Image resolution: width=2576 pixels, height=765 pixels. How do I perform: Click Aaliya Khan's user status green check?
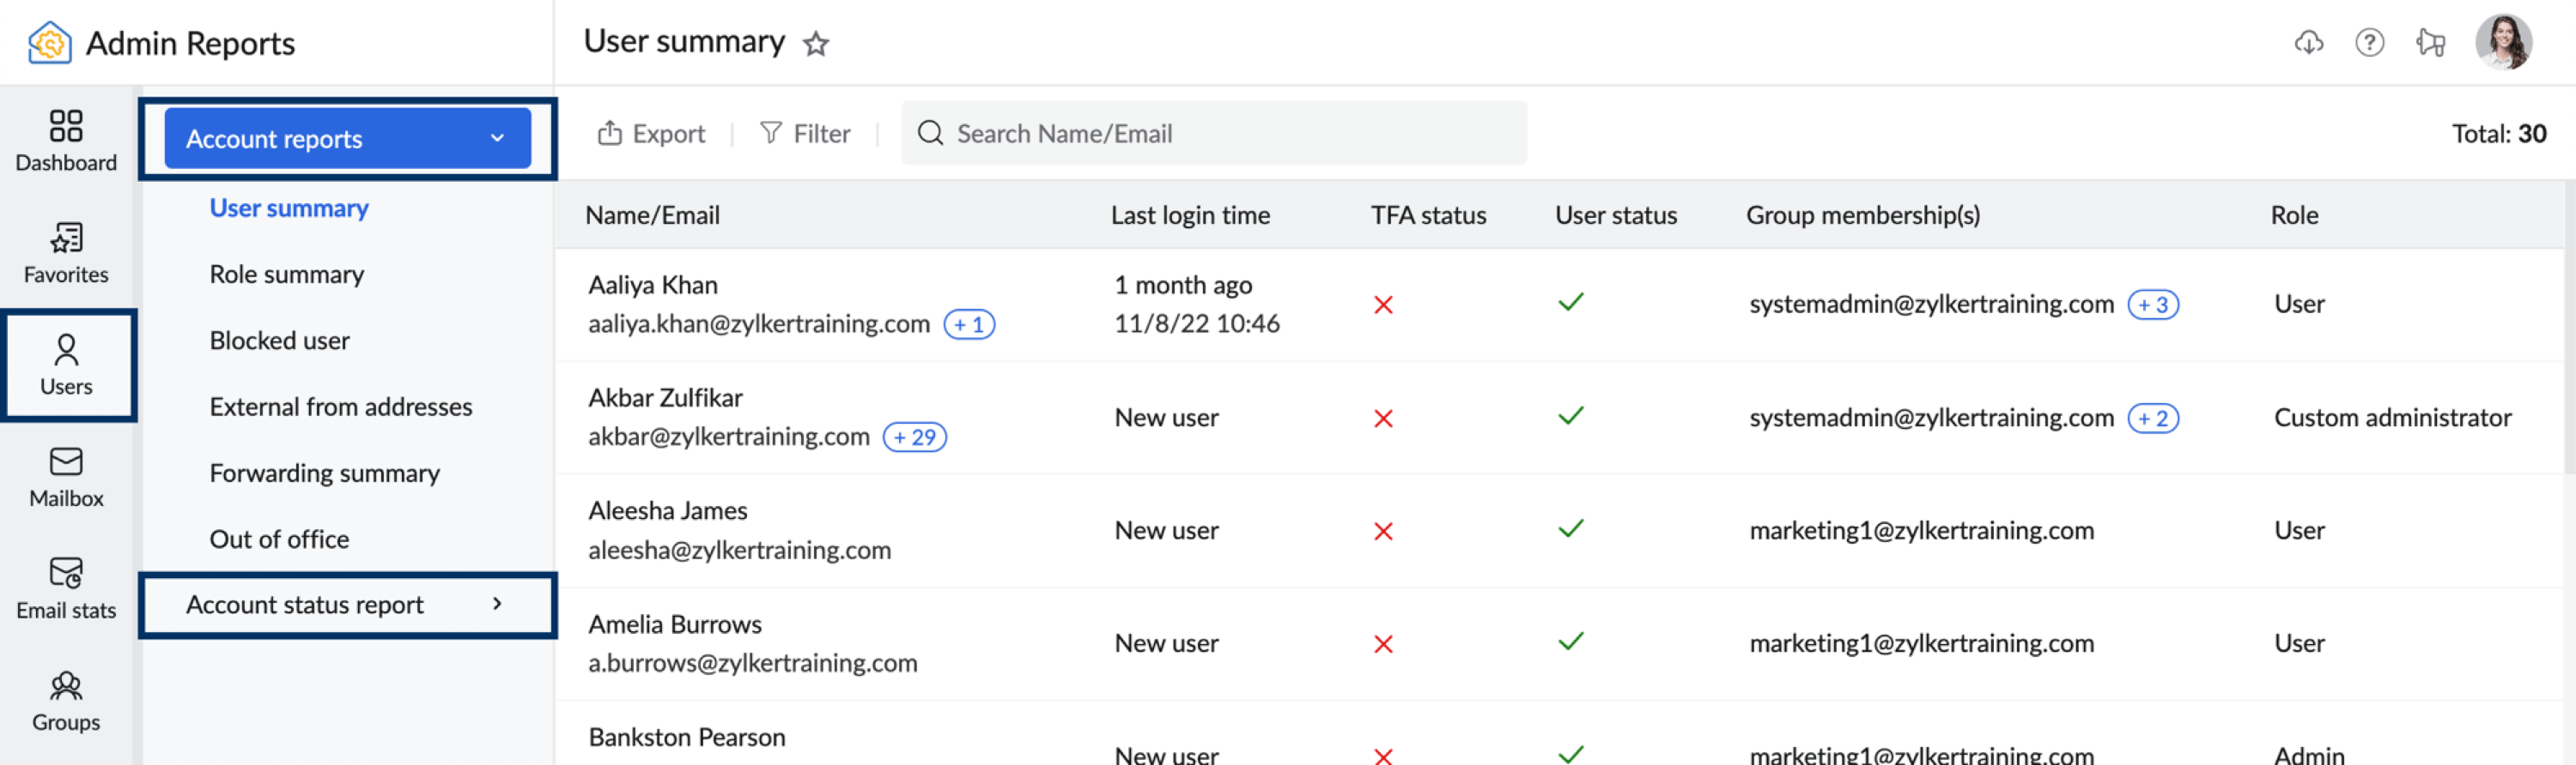pyautogui.click(x=1571, y=302)
